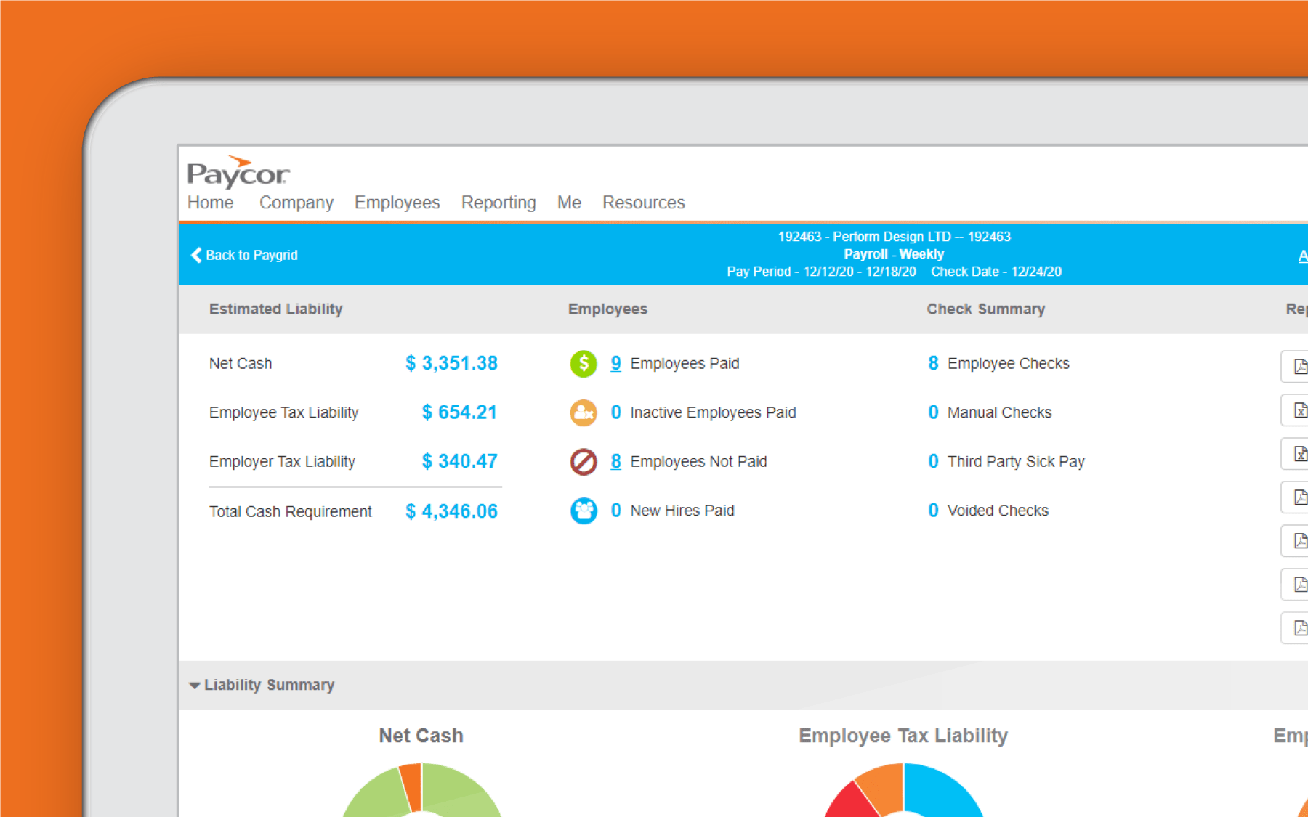This screenshot has height=817, width=1308.
Task: Click the green dollar Employees Paid icon
Action: (x=584, y=364)
